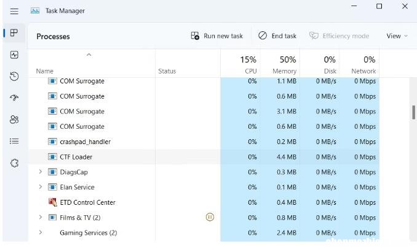Sort by the Status column header
This screenshot has height=252, width=417.
coord(167,71)
